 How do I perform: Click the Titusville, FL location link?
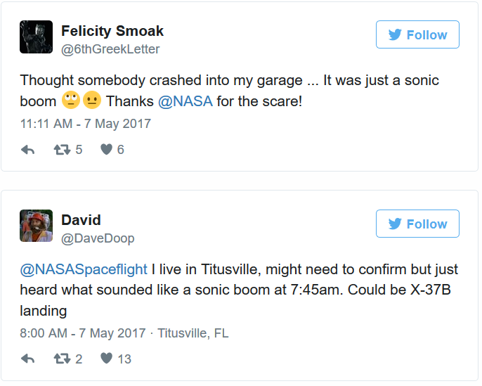[x=193, y=333]
